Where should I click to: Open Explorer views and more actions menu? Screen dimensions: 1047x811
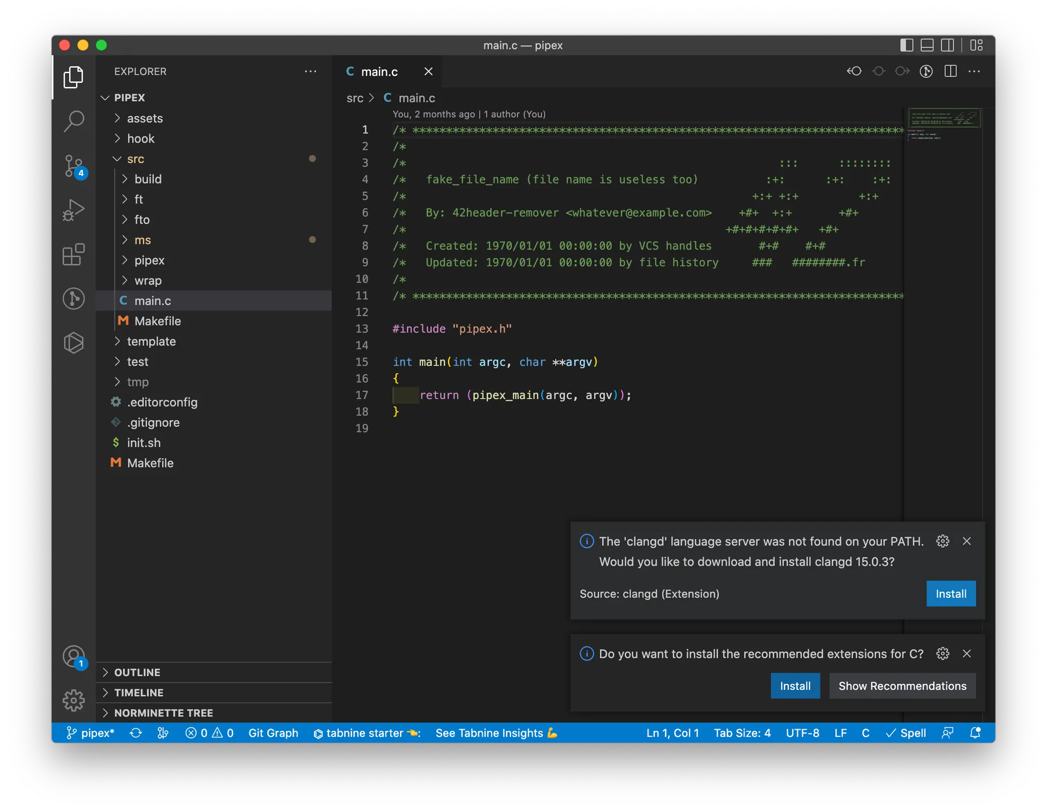pyautogui.click(x=310, y=72)
